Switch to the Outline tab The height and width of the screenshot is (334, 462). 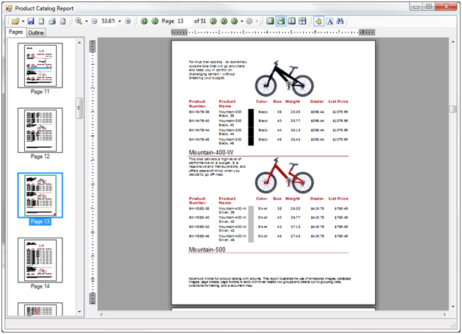tap(36, 32)
